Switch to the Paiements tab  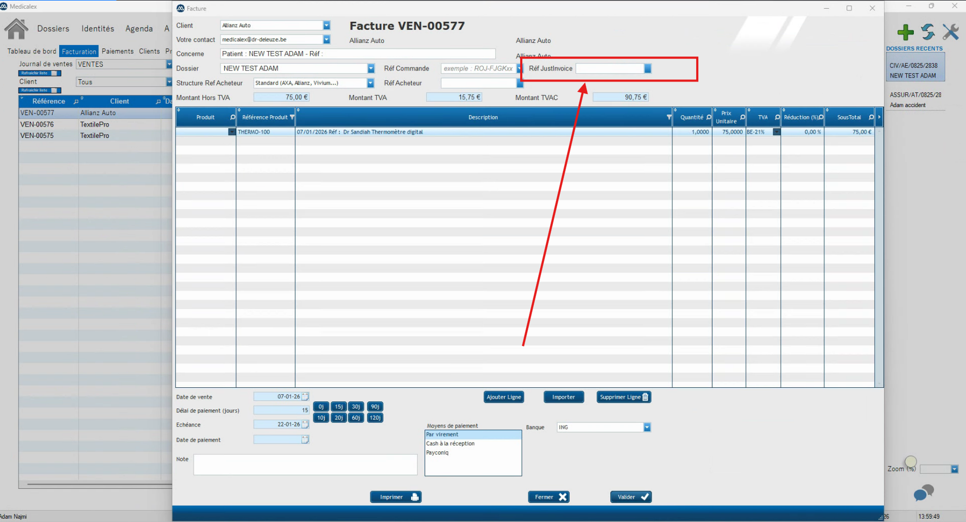tap(117, 52)
